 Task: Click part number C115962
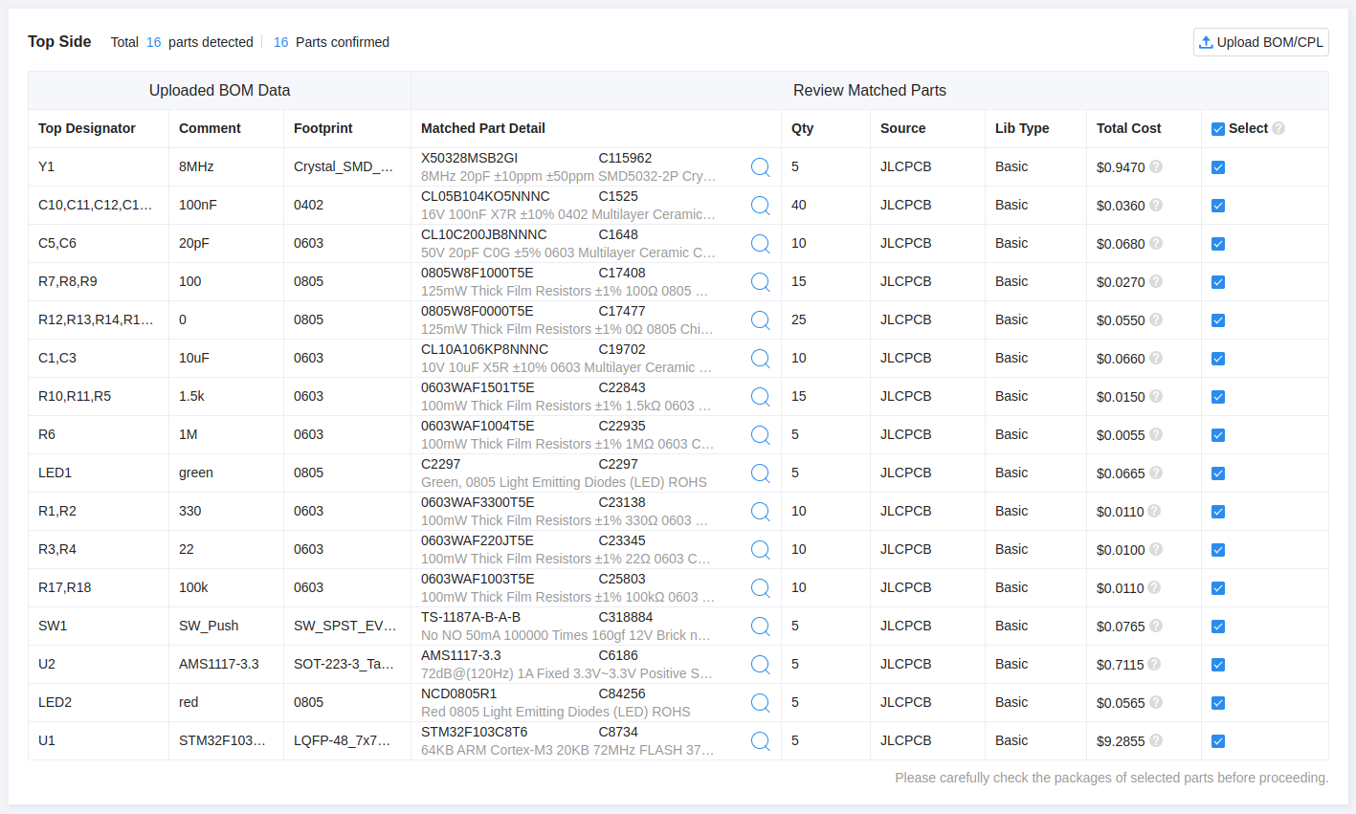(x=625, y=158)
